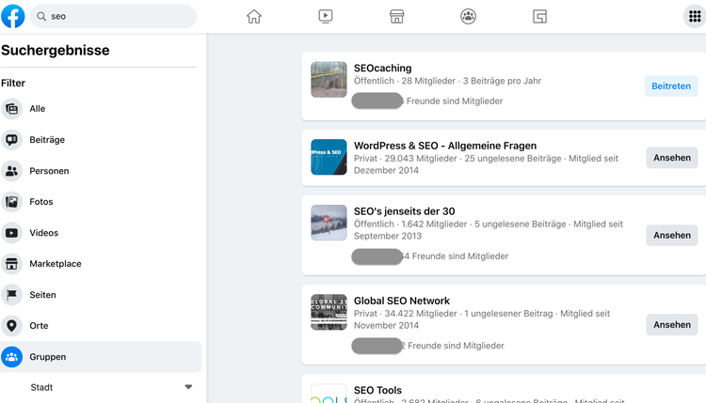This screenshot has height=403, width=706.
Task: Select the Alle filter label
Action: (x=38, y=109)
